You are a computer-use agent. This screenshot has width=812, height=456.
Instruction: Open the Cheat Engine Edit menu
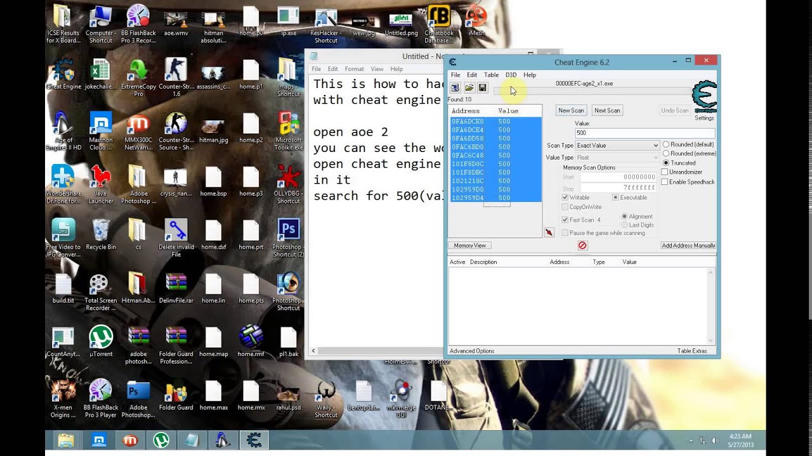point(472,75)
